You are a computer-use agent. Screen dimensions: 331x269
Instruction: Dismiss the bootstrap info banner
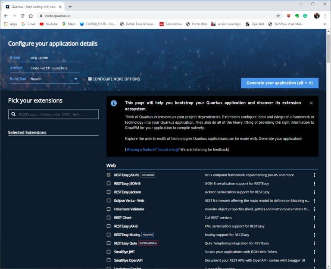311,103
